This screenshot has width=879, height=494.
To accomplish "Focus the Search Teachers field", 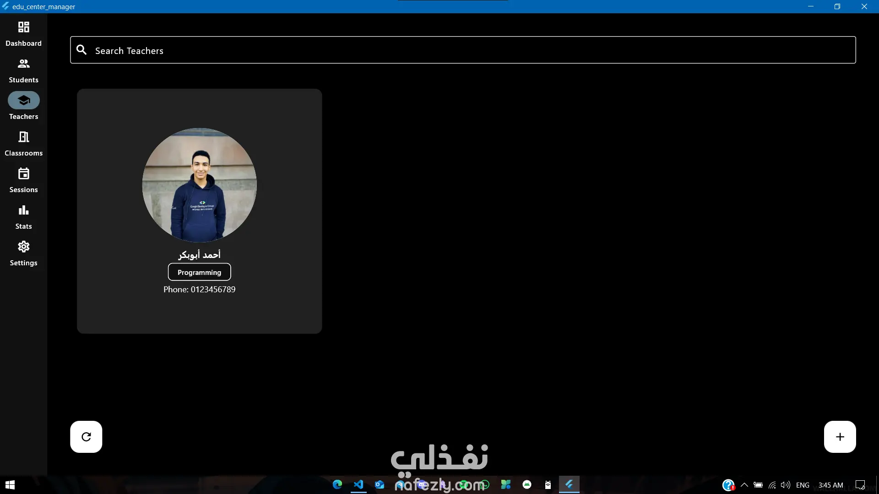I will (x=463, y=50).
